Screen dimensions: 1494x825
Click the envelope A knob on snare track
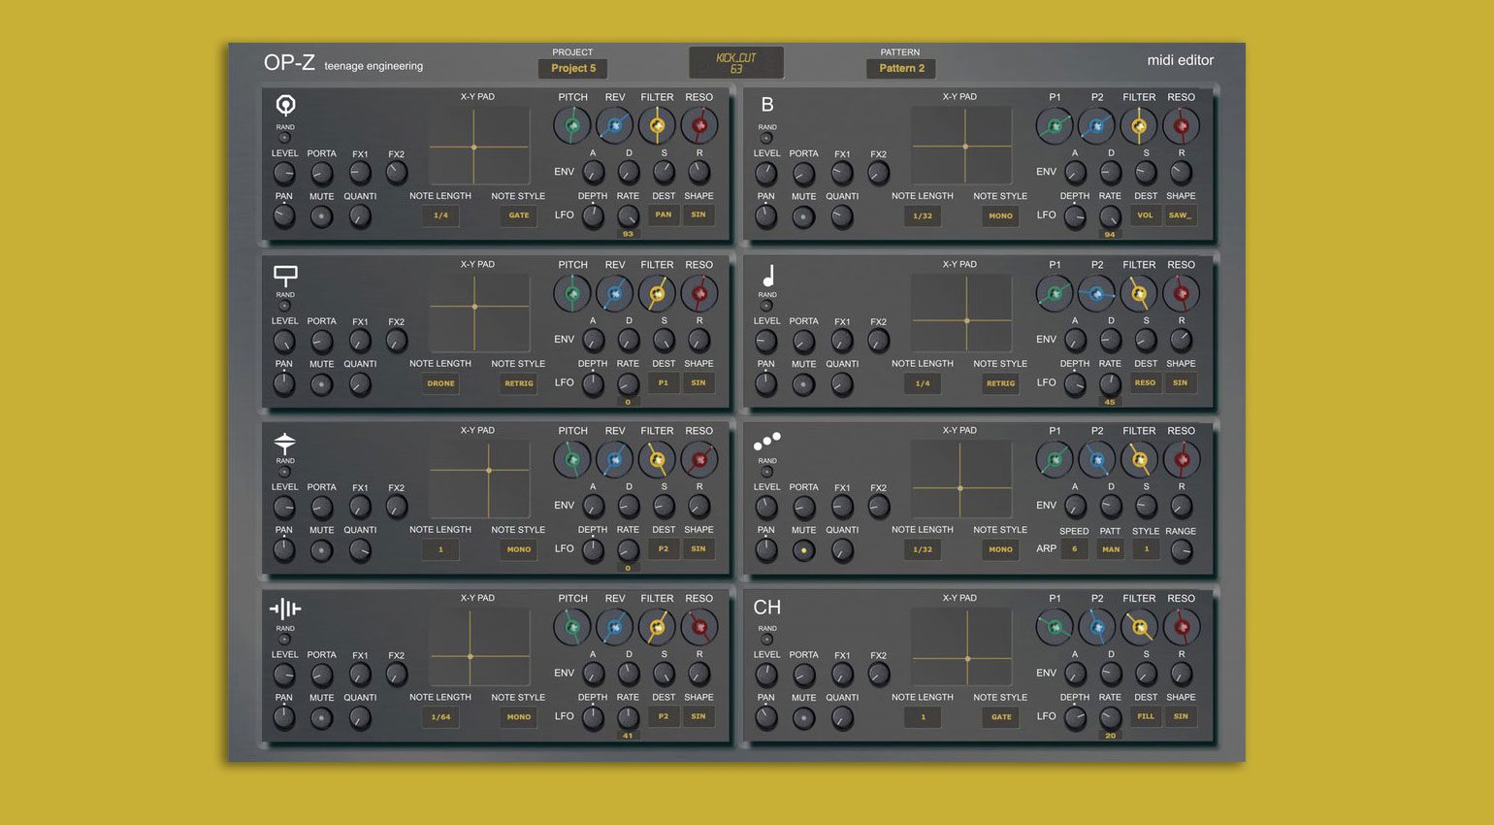pyautogui.click(x=593, y=341)
